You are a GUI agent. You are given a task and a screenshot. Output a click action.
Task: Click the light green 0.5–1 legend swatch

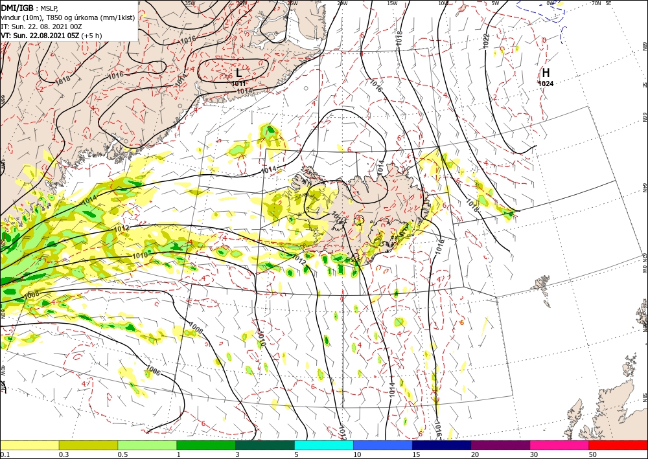[x=147, y=445]
